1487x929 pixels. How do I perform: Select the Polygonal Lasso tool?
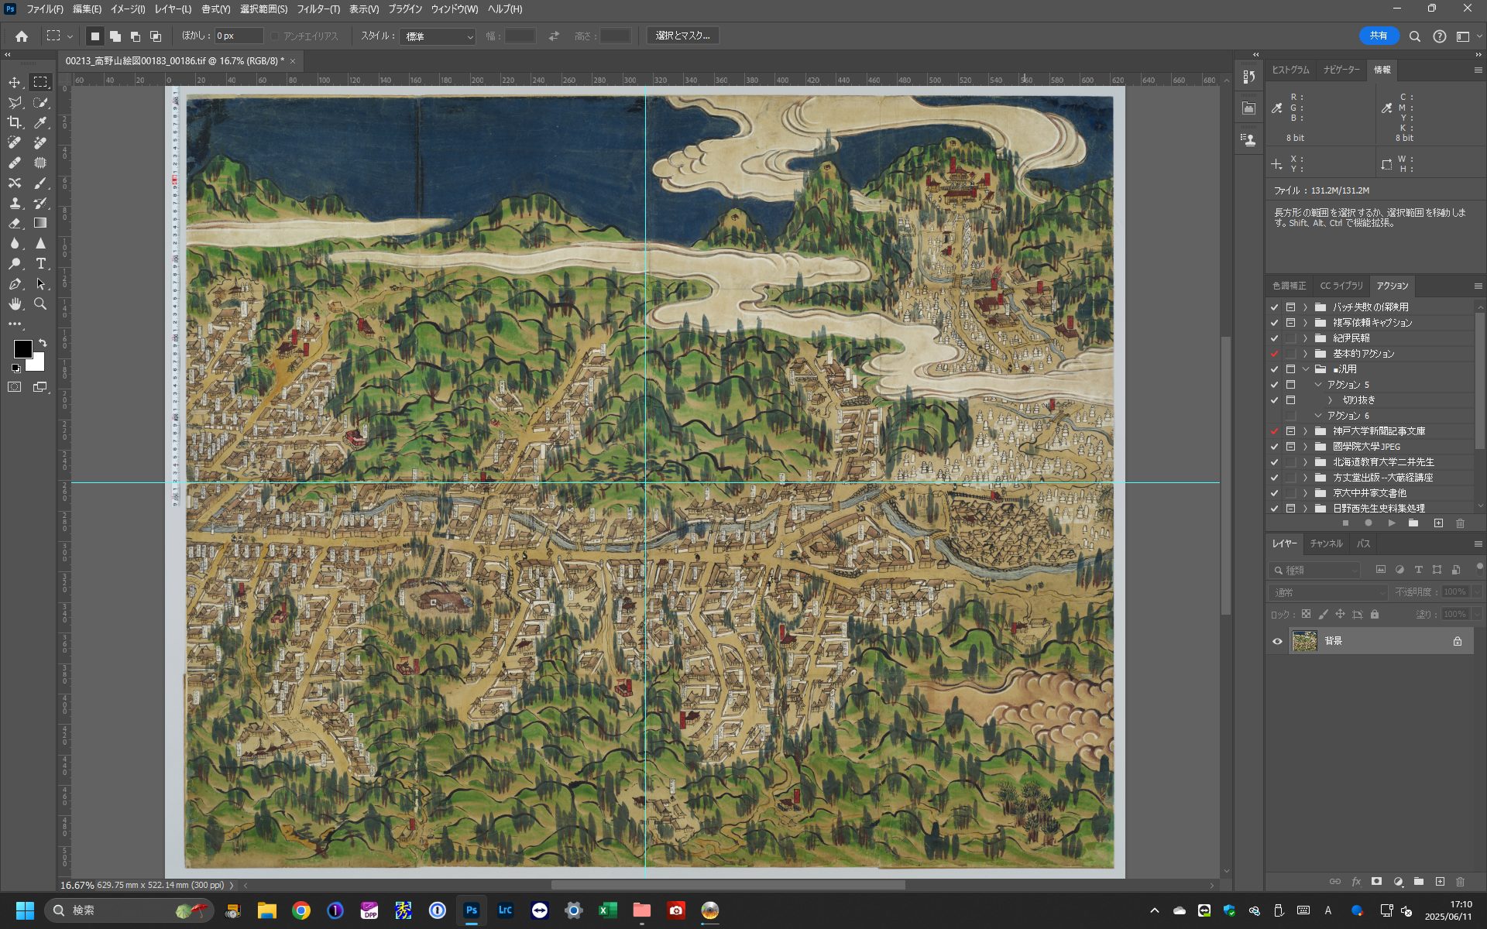(x=15, y=102)
